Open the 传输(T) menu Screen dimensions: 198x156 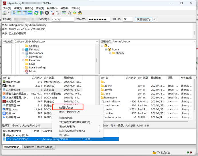click(x=40, y=8)
